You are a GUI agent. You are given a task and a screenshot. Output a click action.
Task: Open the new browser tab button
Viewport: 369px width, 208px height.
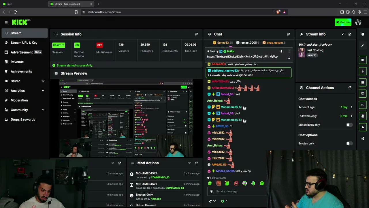tap(98, 4)
